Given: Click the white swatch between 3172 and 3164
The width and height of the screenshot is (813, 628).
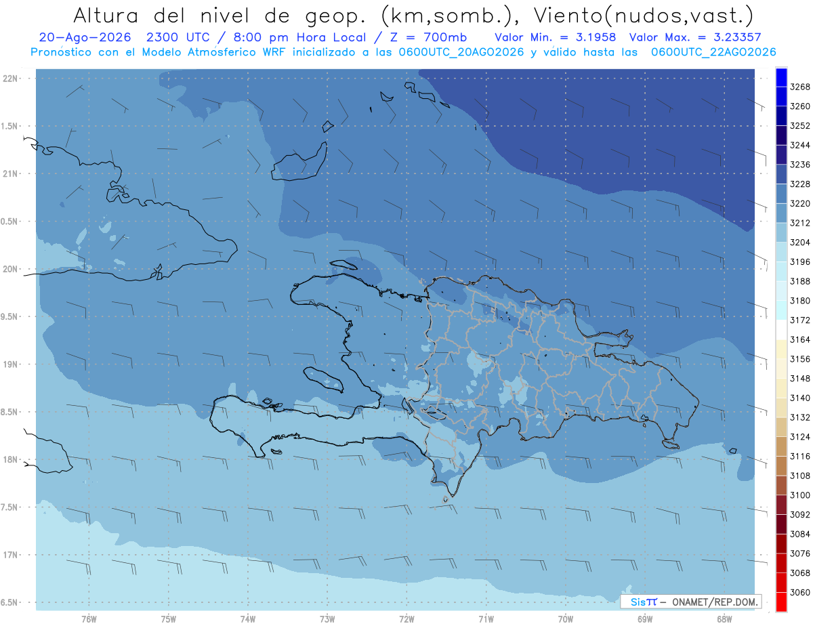Looking at the screenshot, I should [x=781, y=329].
